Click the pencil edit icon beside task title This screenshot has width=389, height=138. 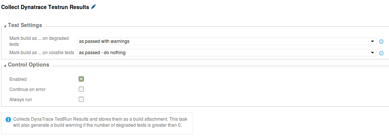pos(93,7)
